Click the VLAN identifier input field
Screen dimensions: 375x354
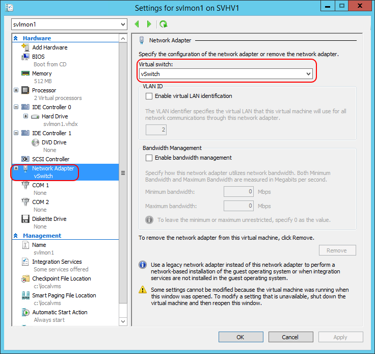[156, 130]
